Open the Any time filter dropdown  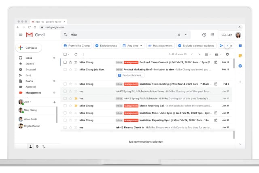click(133, 46)
